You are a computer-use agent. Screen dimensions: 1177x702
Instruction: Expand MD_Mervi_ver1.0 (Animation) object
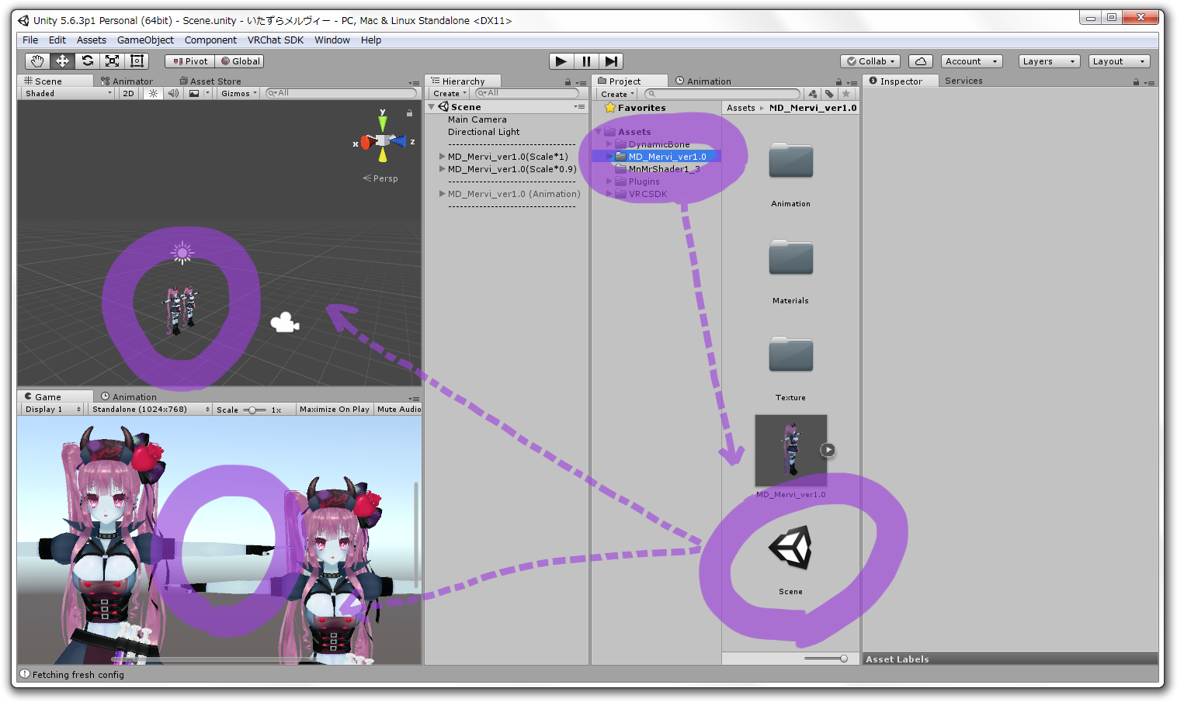(x=442, y=194)
